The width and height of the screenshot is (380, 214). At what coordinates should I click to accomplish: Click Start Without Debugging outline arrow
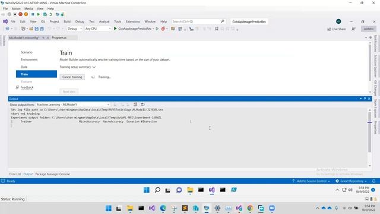click(157, 29)
